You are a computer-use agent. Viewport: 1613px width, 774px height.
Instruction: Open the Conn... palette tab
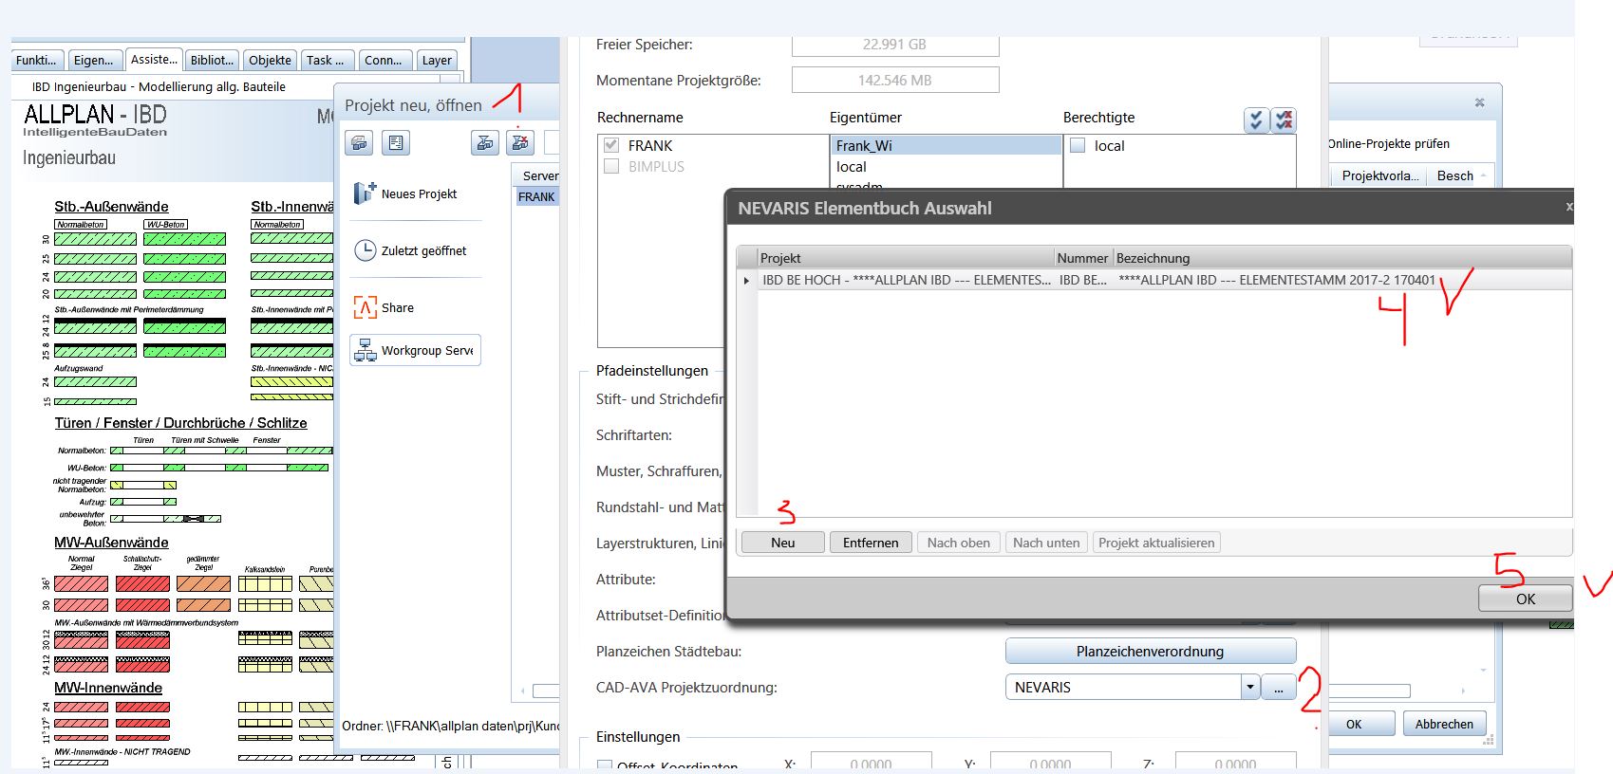point(385,60)
